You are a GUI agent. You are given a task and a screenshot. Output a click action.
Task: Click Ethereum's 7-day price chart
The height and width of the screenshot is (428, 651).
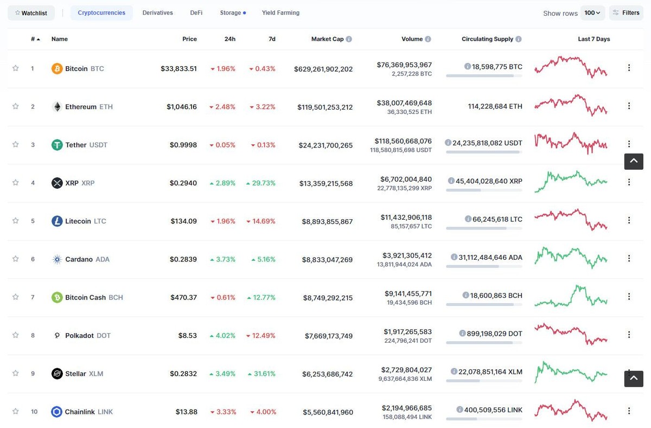coord(570,105)
